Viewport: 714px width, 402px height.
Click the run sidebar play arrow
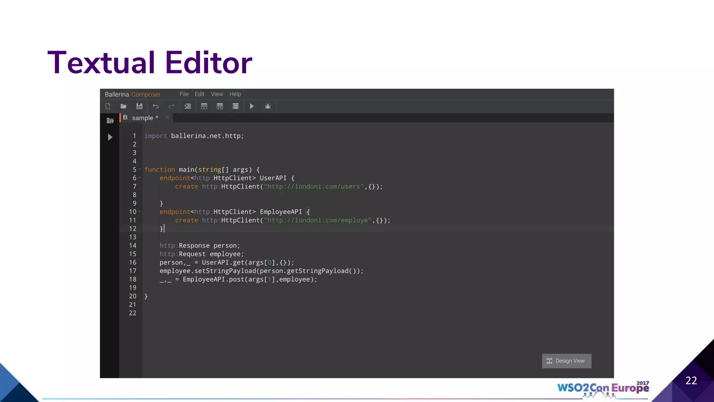[110, 137]
